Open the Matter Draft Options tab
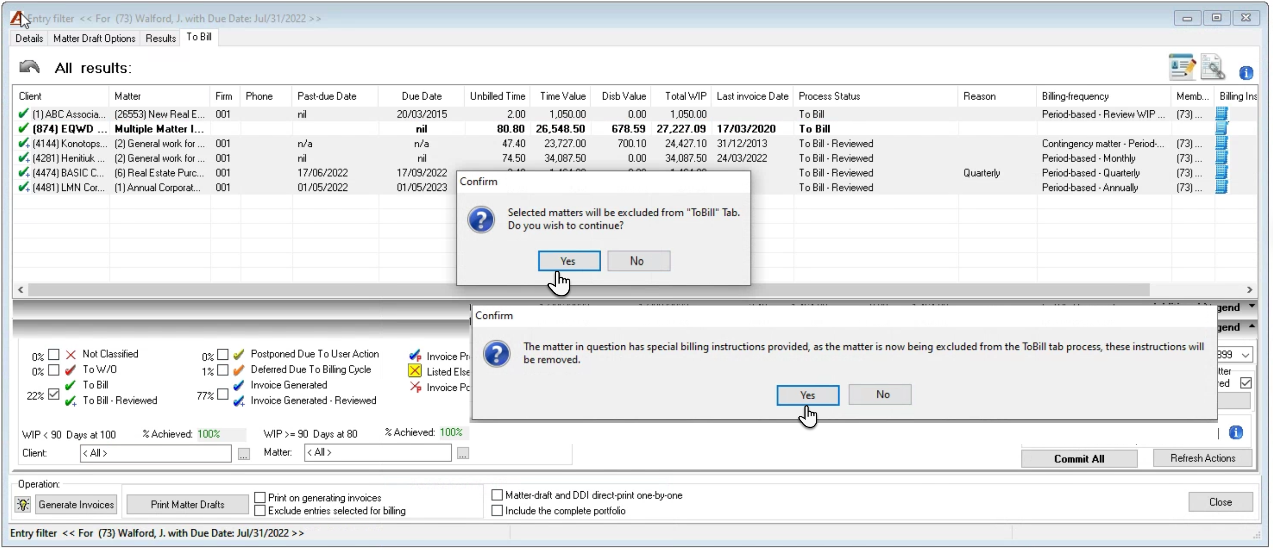The width and height of the screenshot is (1273, 550). point(94,38)
